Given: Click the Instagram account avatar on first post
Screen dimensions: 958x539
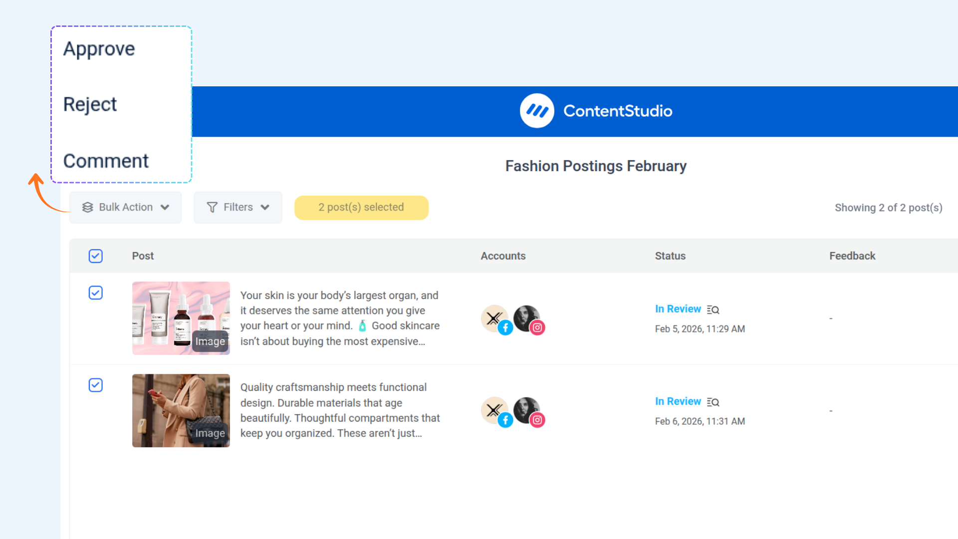Looking at the screenshot, I should [527, 319].
